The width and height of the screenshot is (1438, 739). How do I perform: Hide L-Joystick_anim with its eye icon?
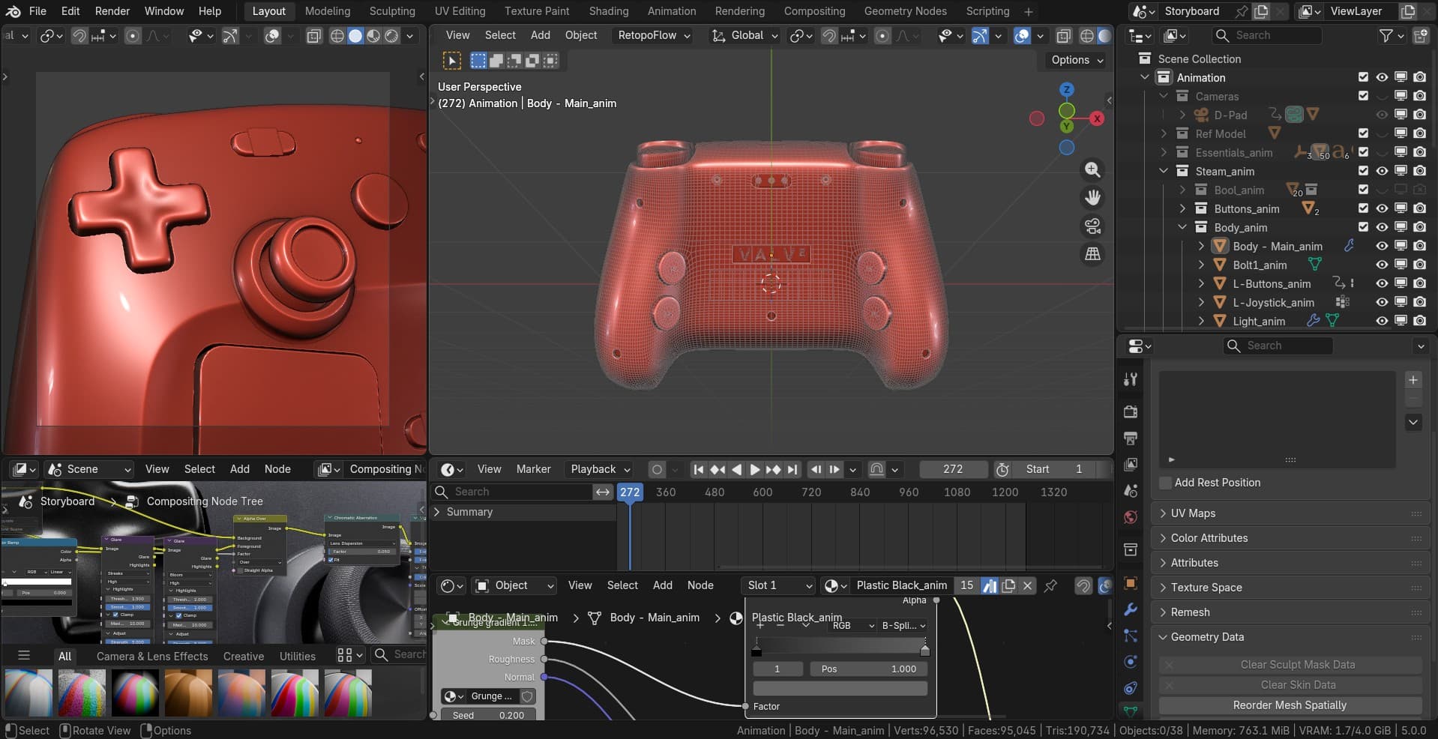[x=1382, y=302]
